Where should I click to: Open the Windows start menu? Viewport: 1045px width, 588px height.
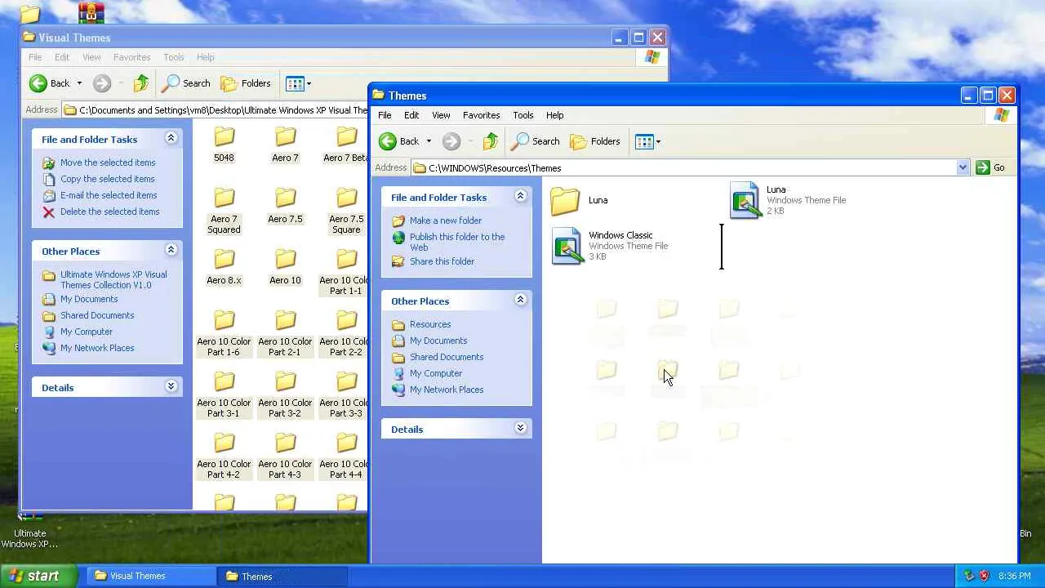[x=39, y=576]
